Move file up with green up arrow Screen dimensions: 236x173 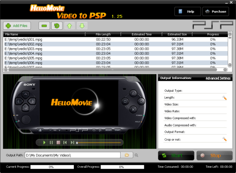(69, 26)
